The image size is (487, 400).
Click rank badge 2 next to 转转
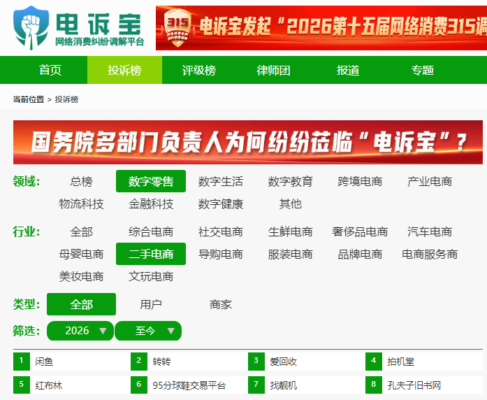139,361
